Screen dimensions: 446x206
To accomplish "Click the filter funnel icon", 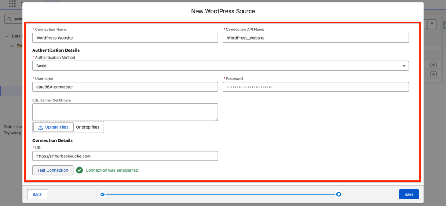I will point(432,24).
